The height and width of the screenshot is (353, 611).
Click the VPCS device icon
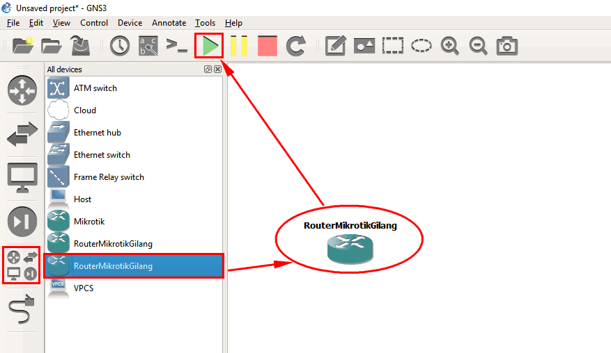[x=58, y=288]
